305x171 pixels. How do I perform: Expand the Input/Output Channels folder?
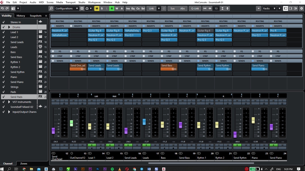coord(9,112)
